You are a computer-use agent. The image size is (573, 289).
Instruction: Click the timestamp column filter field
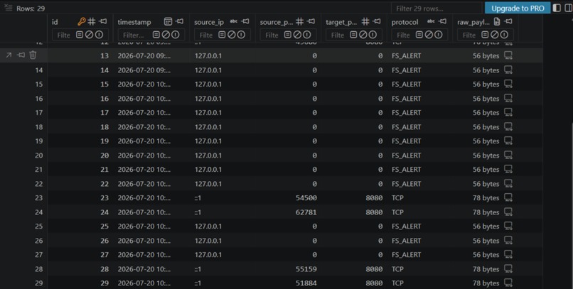pos(134,35)
